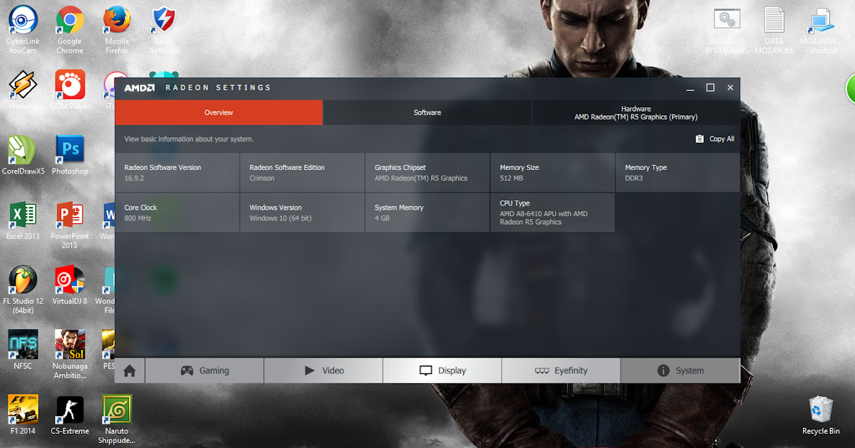Viewport: 855px width, 448px height.
Task: Launch the NFSC game shortcut
Action: click(x=23, y=350)
